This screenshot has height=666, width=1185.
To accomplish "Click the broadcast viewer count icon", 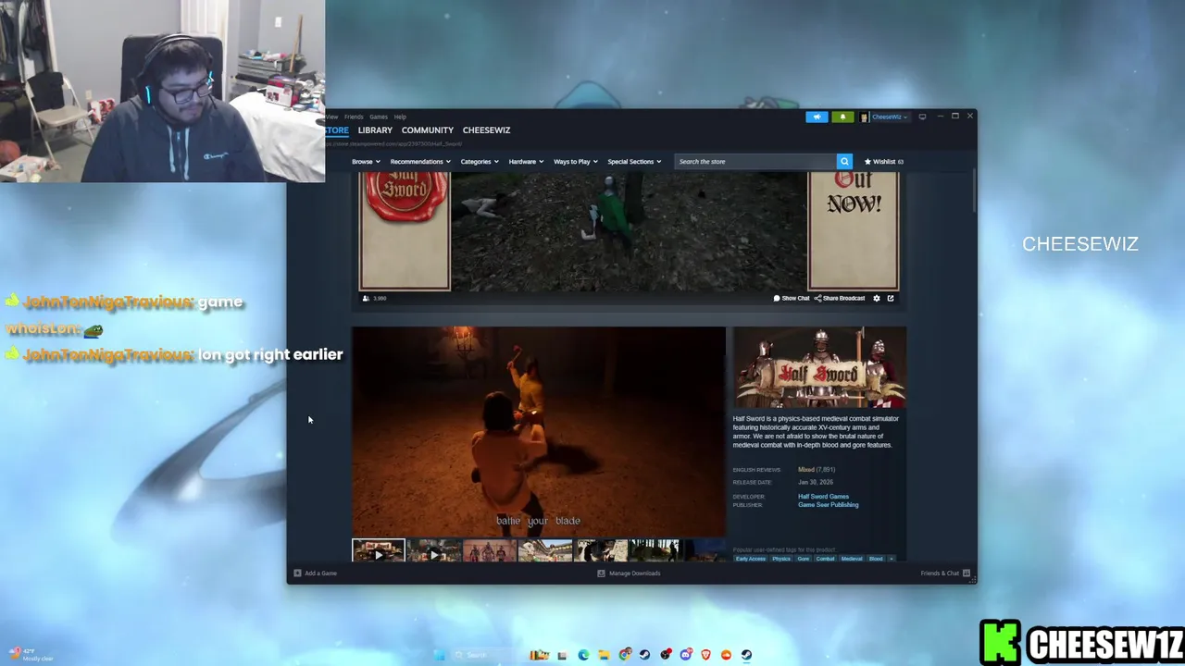I will point(366,299).
